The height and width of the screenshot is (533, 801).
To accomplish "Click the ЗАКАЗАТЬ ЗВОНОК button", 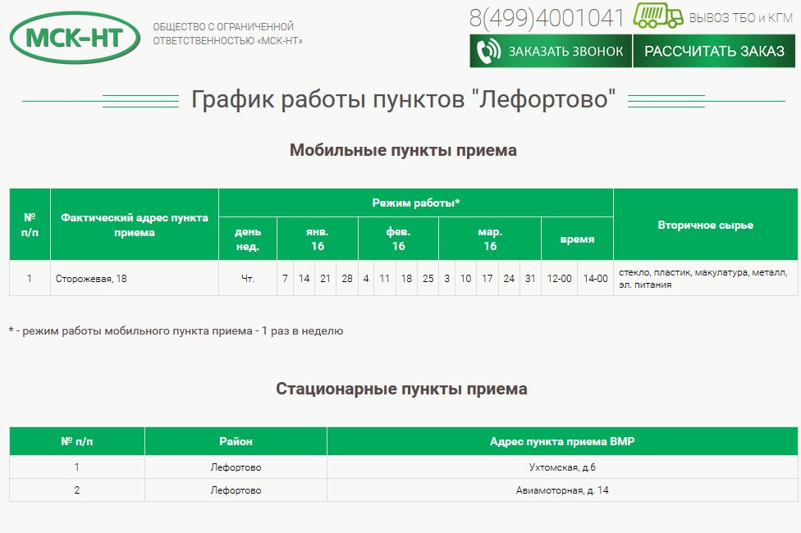I will coord(551,51).
